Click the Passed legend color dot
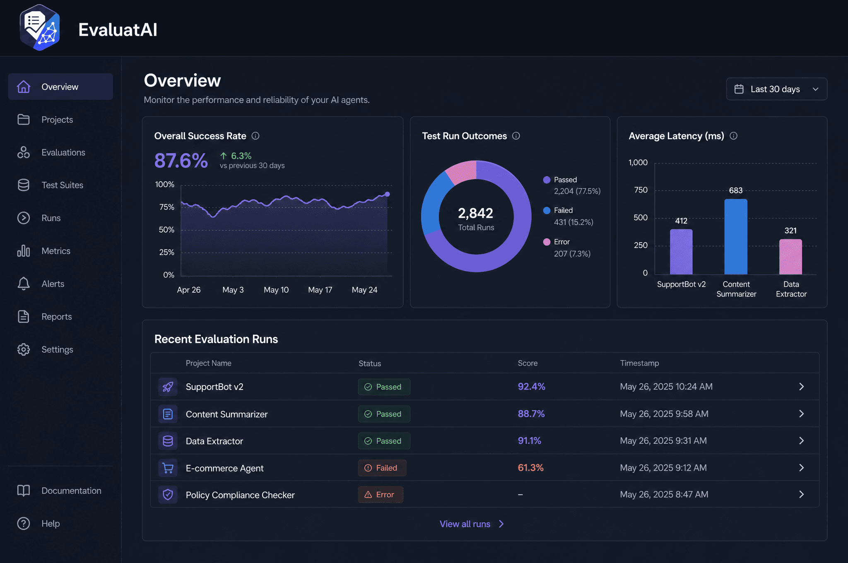Image resolution: width=848 pixels, height=563 pixels. (547, 180)
